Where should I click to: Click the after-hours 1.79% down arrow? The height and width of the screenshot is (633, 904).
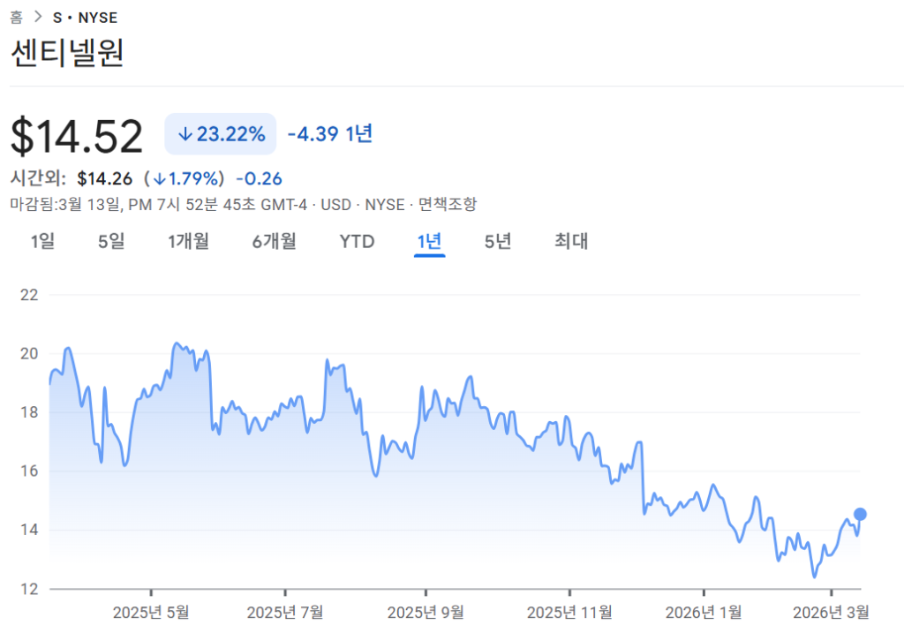(159, 179)
